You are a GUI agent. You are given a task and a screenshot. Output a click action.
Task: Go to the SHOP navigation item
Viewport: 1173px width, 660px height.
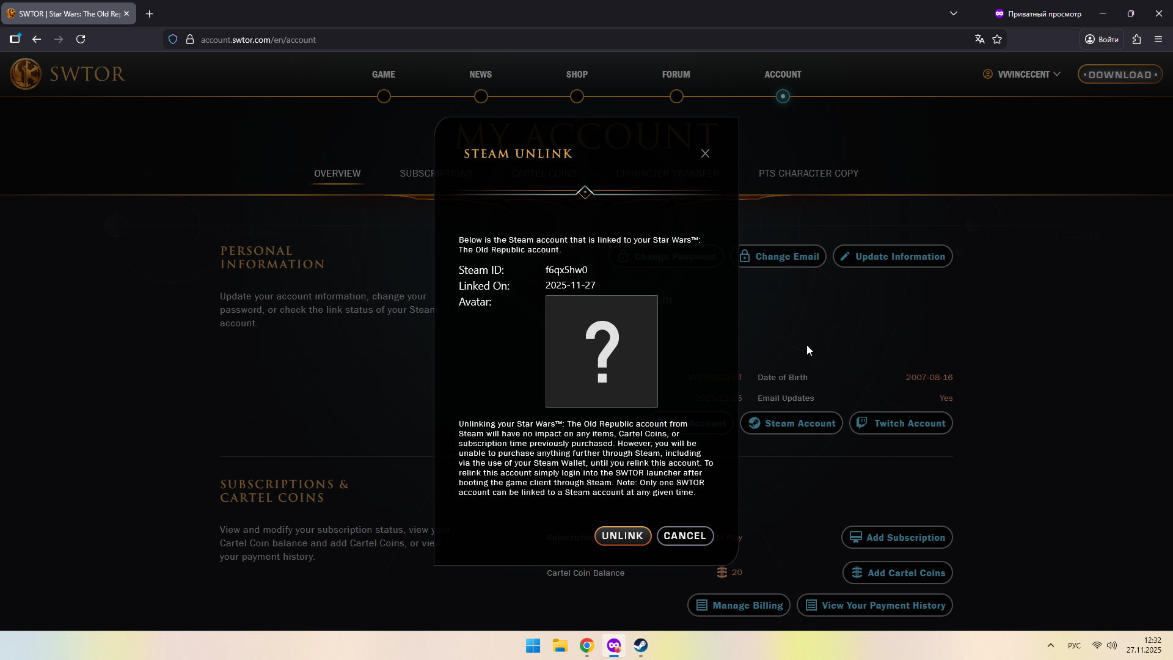click(x=576, y=74)
